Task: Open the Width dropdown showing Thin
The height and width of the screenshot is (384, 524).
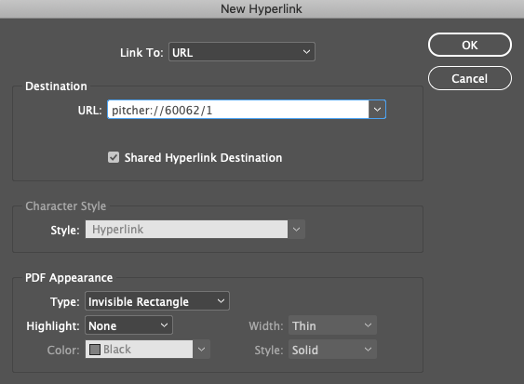Action: coord(332,325)
